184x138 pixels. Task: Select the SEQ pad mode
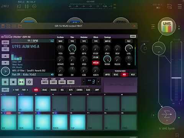coord(62,90)
